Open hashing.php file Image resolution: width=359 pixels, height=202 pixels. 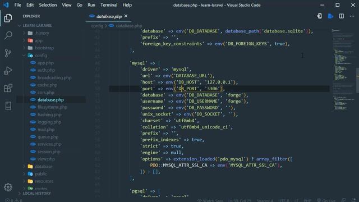49,114
